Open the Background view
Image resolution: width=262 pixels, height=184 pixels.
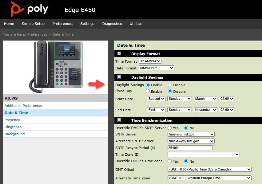coord(15,134)
